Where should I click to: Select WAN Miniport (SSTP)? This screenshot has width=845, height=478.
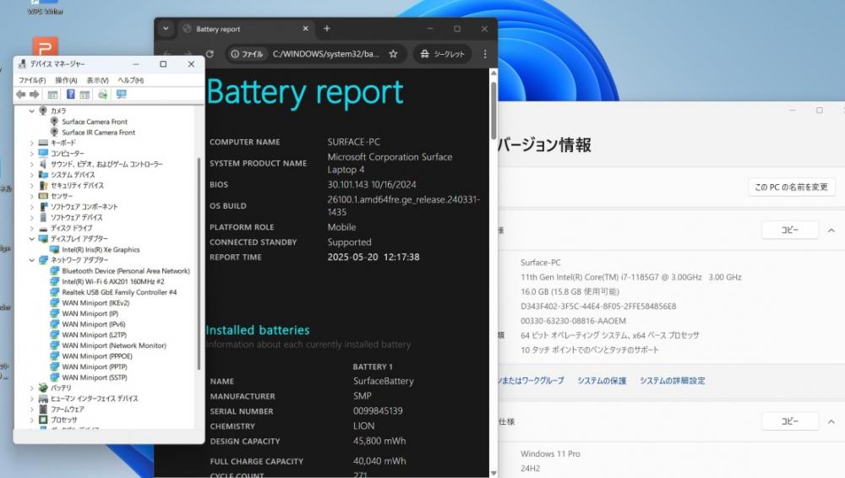95,378
